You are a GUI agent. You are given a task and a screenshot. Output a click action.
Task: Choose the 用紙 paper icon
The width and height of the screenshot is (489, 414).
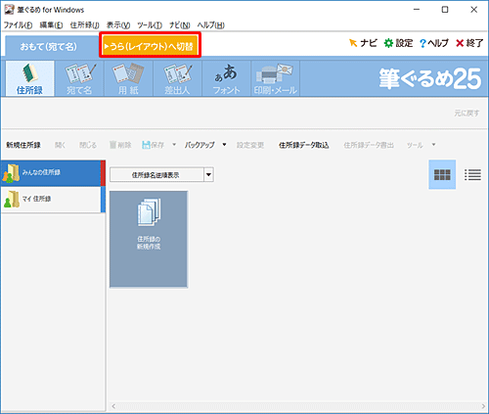point(128,78)
